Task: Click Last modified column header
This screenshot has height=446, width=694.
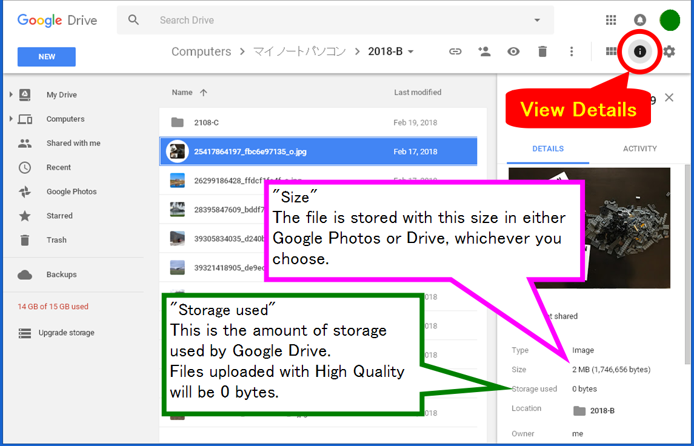Action: tap(418, 93)
